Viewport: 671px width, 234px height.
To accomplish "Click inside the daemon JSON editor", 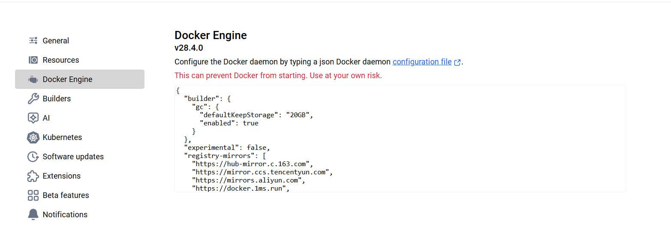I will pos(399,138).
